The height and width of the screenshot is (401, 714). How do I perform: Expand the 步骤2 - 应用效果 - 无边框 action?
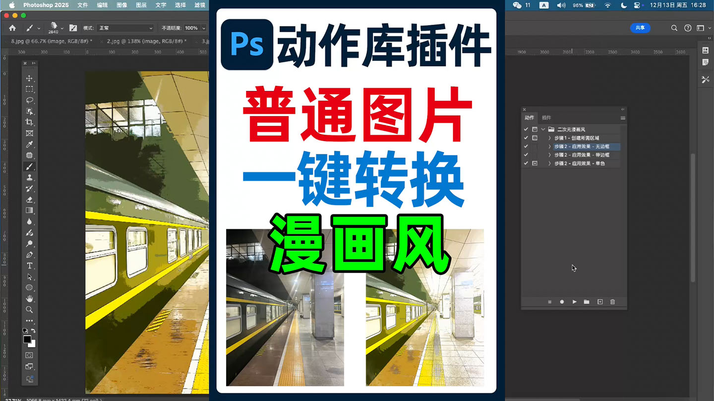550,147
